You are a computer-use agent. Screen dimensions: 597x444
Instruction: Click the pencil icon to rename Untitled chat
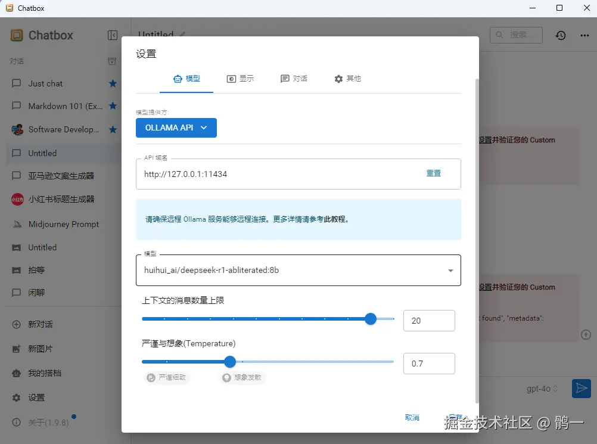(182, 35)
